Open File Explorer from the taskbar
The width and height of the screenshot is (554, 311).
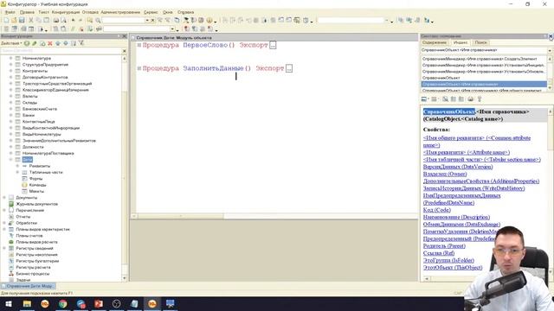[27, 303]
